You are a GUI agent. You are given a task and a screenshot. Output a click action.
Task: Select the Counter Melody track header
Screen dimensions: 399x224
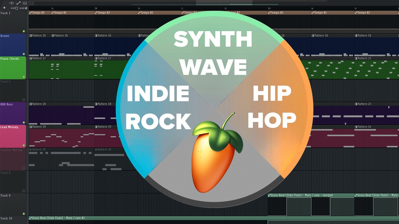13,159
